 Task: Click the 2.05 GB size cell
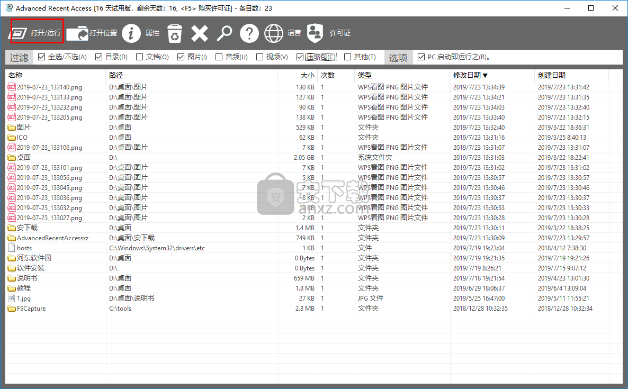304,157
